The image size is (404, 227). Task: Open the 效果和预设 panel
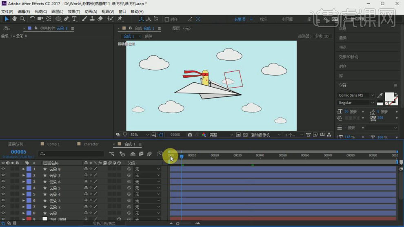coord(349,57)
